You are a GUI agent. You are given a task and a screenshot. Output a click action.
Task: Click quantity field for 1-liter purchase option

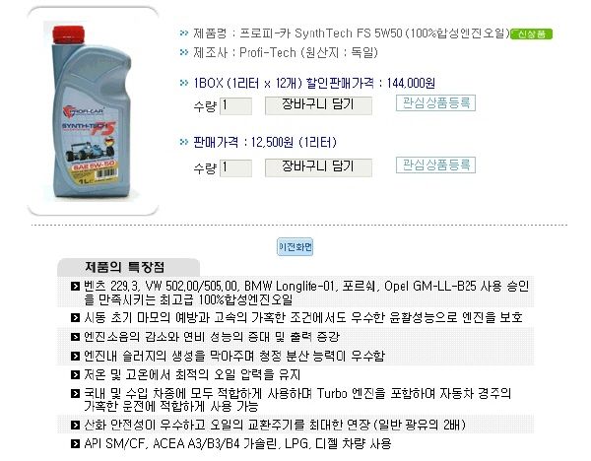pyautogui.click(x=235, y=167)
